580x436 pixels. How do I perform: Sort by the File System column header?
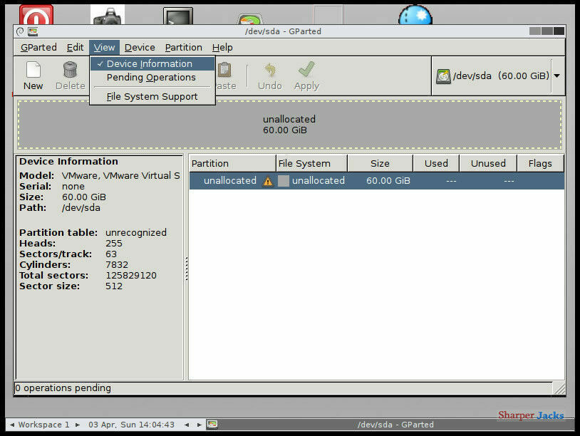pyautogui.click(x=312, y=163)
